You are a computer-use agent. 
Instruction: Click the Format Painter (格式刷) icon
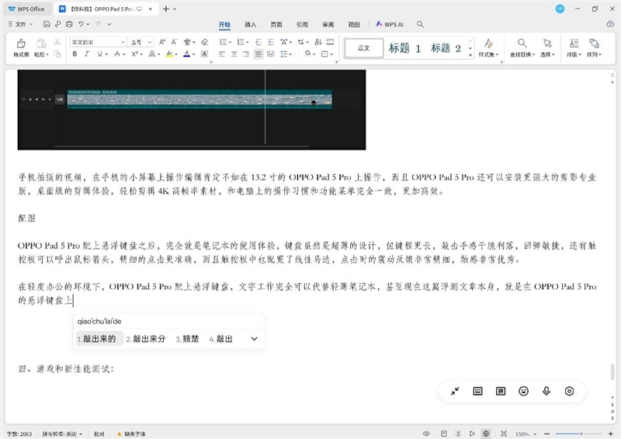pyautogui.click(x=21, y=44)
